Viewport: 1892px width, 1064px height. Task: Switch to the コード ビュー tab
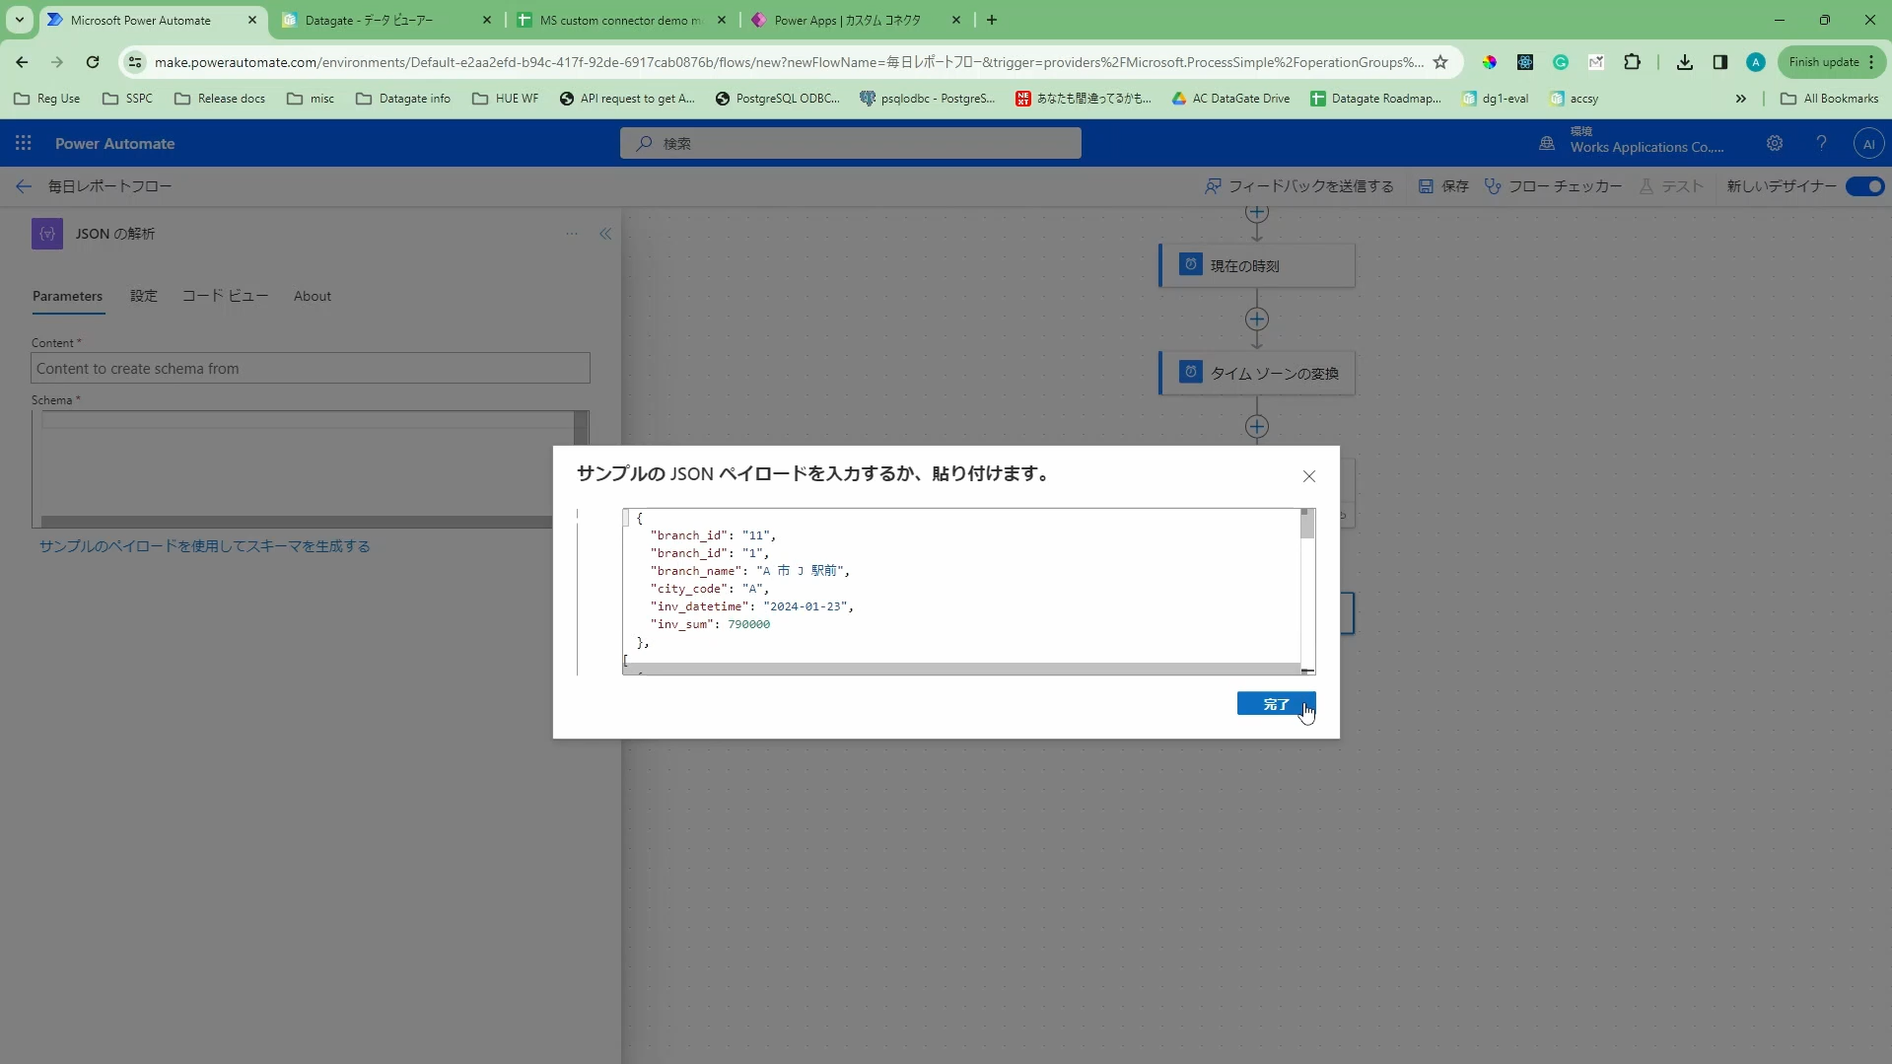click(225, 296)
